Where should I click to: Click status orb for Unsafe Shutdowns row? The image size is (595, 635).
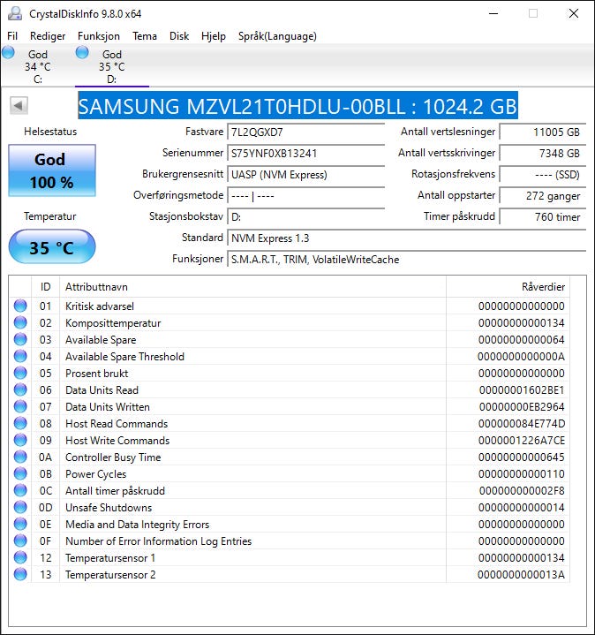20,508
